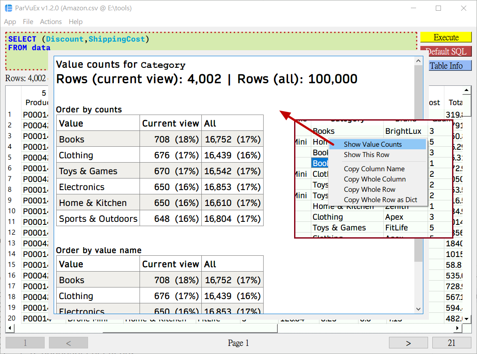Close the ParVuEx window
This screenshot has width=477, height=354.
click(x=464, y=8)
